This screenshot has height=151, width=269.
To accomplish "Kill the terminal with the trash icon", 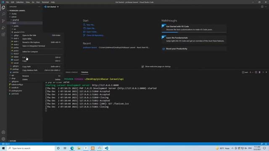I will [x=260, y=72].
